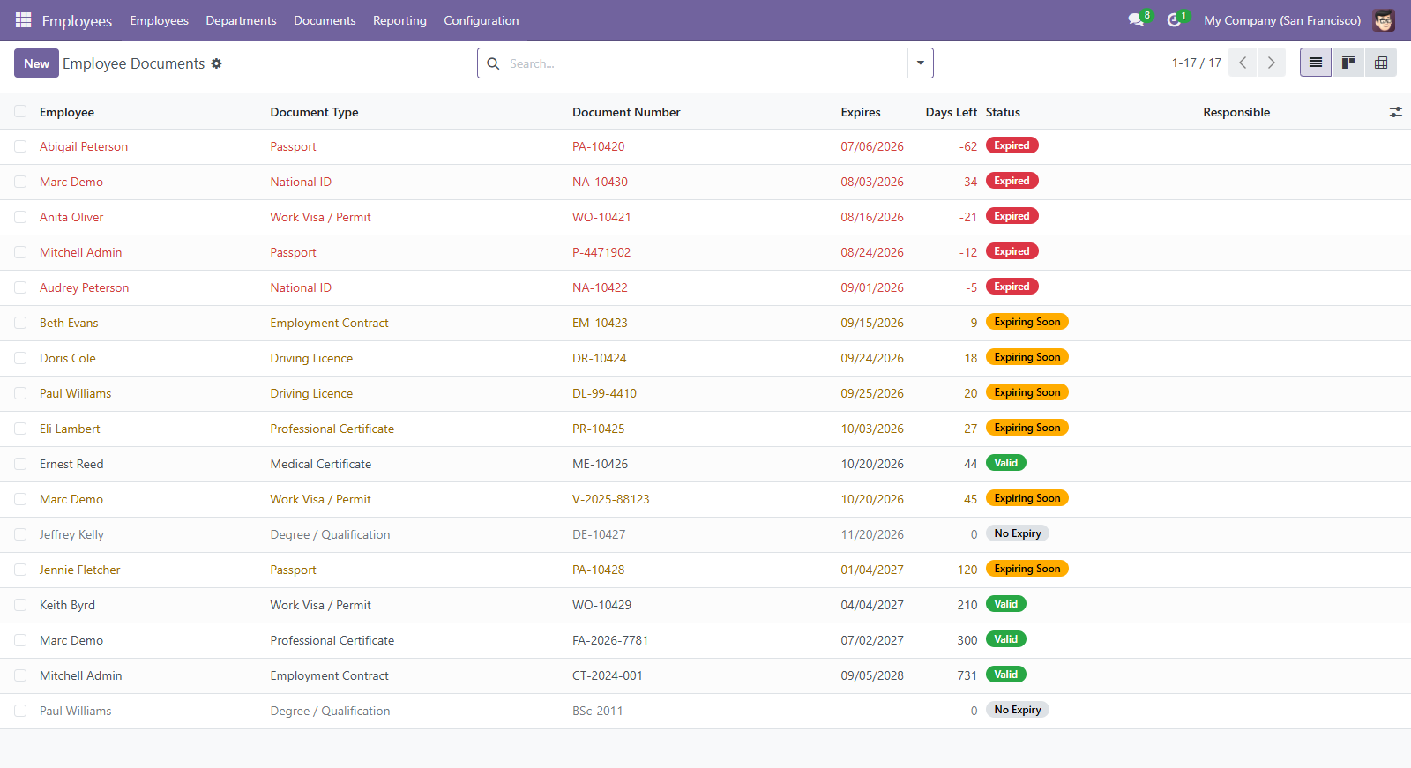Check the Beth Evans row checkbox
Image resolution: width=1411 pixels, height=768 pixels.
tap(20, 323)
